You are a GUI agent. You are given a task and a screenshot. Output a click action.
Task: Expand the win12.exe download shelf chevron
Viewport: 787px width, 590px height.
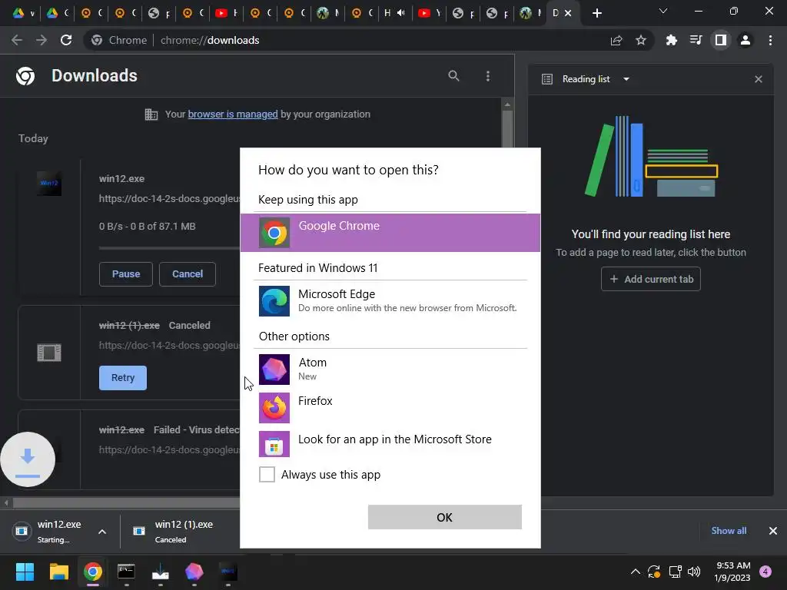[x=102, y=532]
